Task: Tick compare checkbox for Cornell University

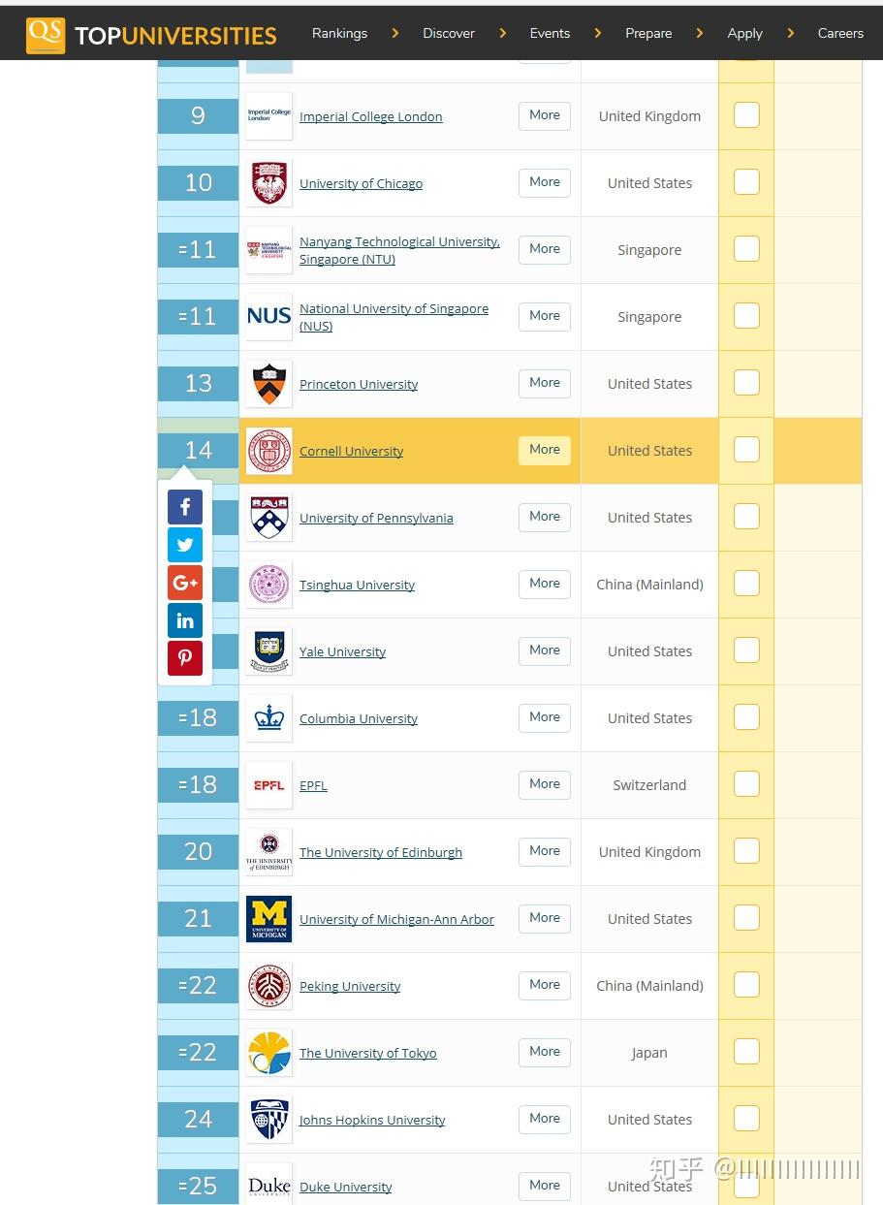Action: (746, 450)
